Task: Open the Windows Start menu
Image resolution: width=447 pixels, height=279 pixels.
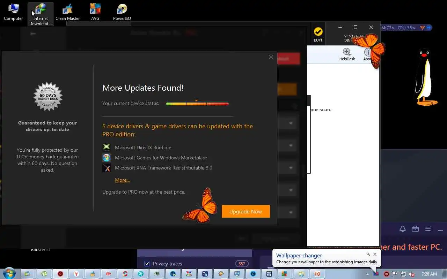Action: point(9,274)
